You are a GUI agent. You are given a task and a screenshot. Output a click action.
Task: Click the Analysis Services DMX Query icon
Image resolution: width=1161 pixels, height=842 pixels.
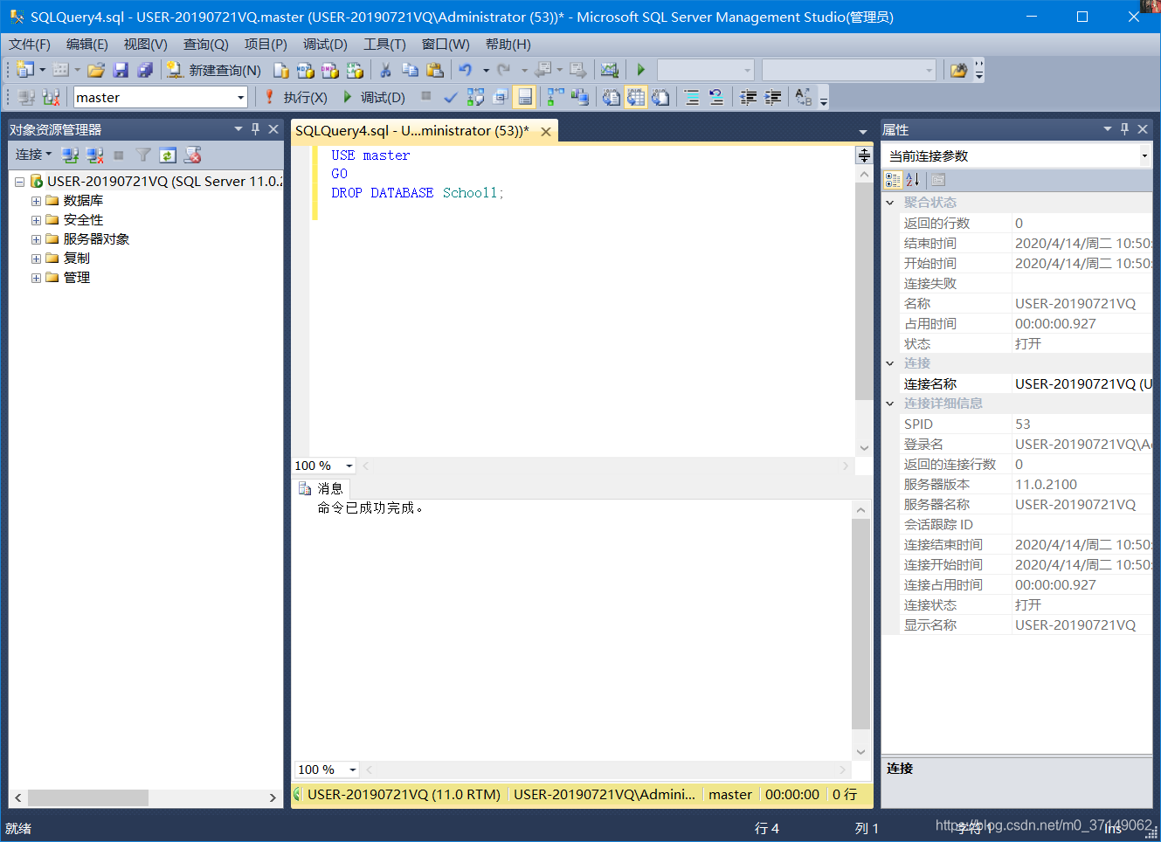pyautogui.click(x=329, y=70)
